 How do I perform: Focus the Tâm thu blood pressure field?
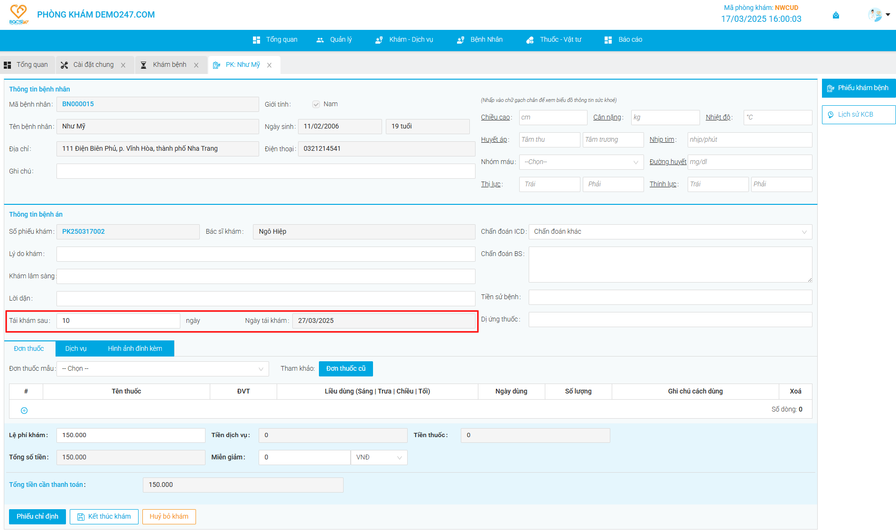click(549, 140)
